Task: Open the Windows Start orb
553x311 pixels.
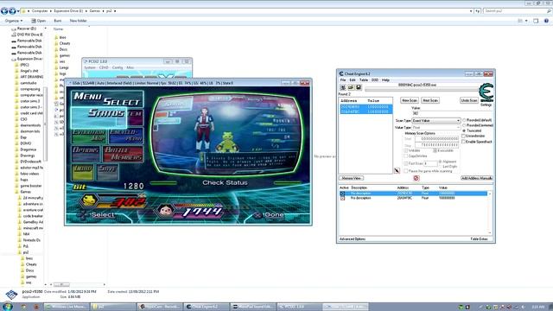Action: [x=8, y=307]
